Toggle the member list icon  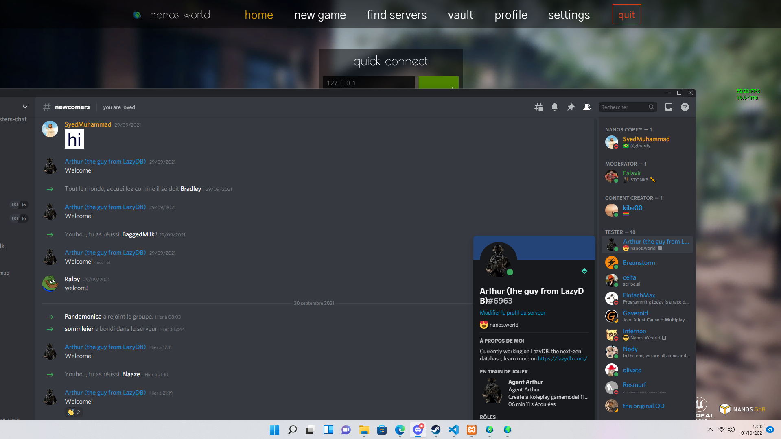pyautogui.click(x=587, y=107)
